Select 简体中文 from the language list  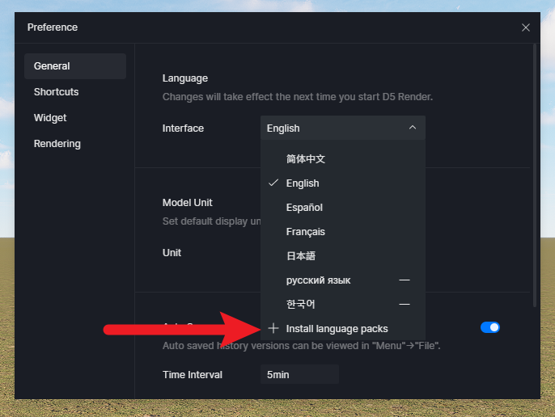tap(306, 159)
